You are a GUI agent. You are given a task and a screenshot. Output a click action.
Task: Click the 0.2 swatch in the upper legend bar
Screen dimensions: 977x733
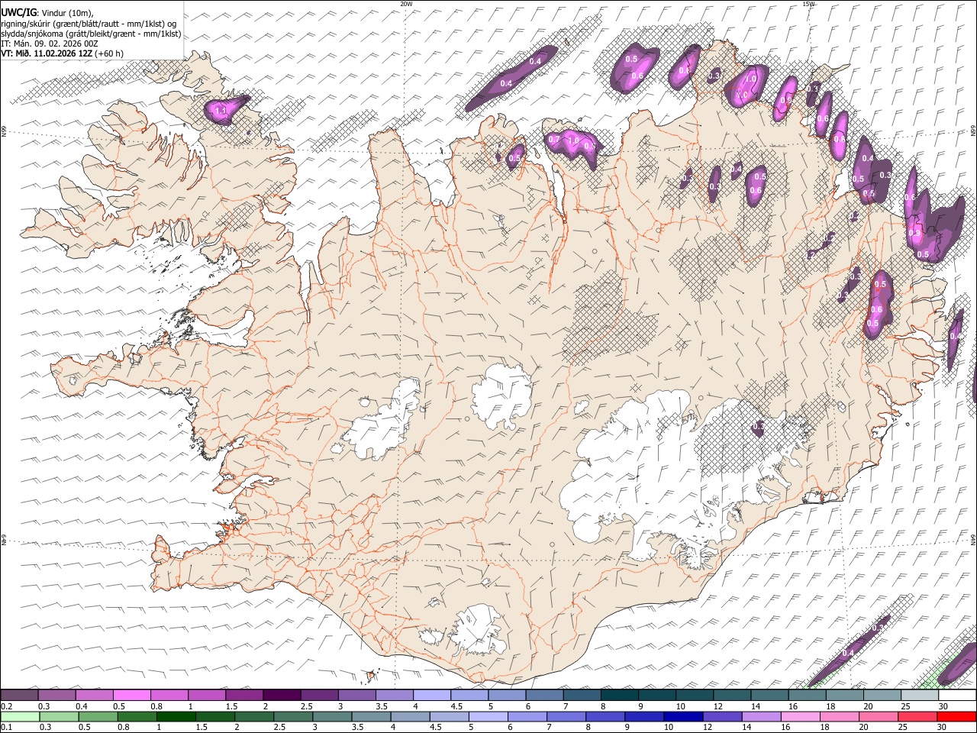(19, 695)
